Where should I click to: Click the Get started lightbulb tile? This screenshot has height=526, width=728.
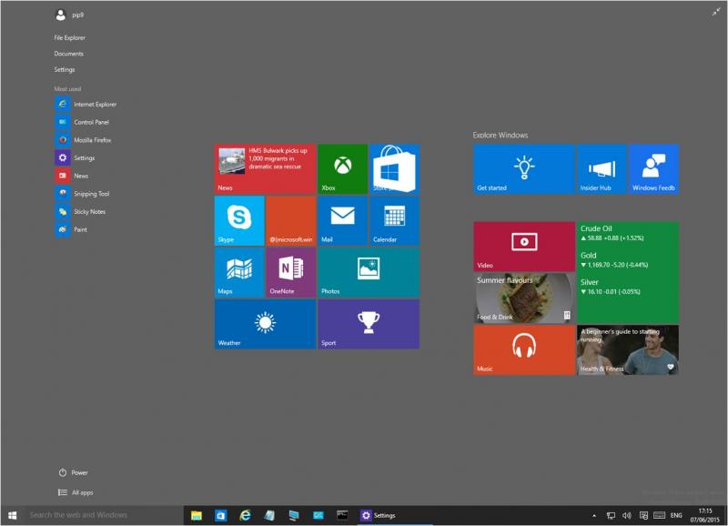(x=523, y=168)
